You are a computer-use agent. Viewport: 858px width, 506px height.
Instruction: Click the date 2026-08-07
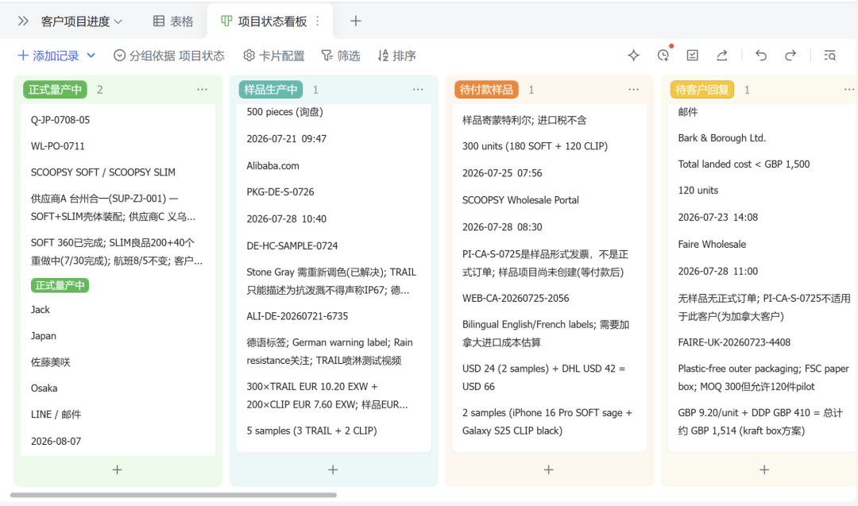click(56, 441)
